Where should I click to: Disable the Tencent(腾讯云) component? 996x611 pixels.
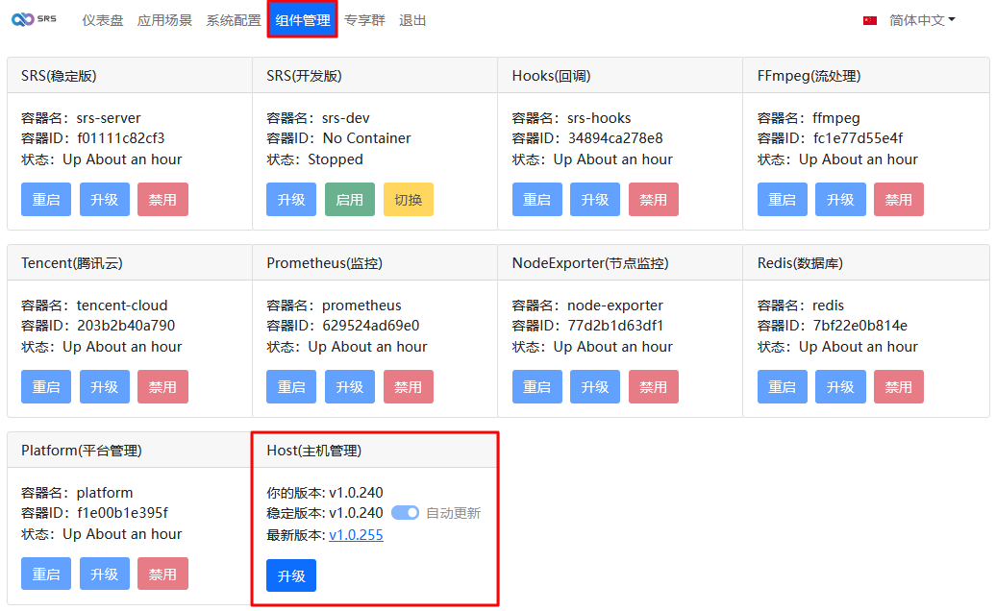pos(162,386)
